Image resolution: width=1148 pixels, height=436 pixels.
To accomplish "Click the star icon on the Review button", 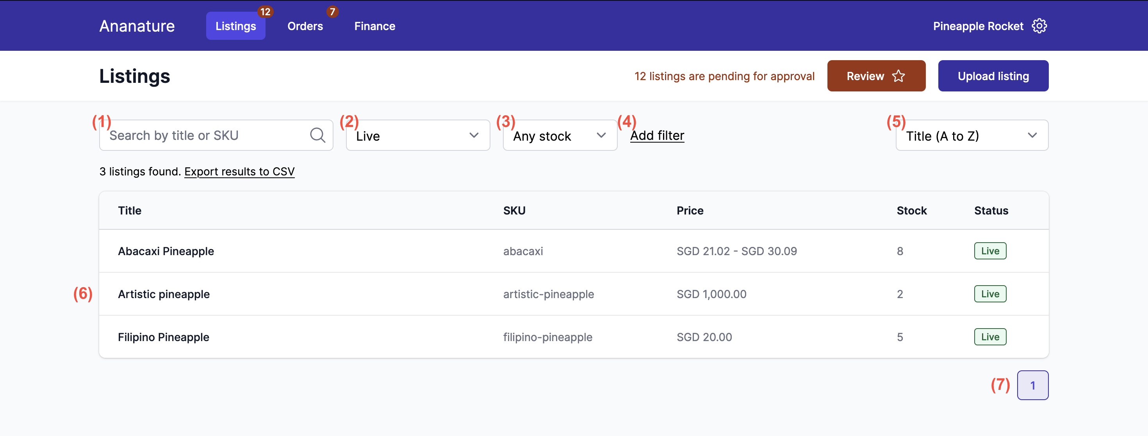I will click(x=899, y=76).
